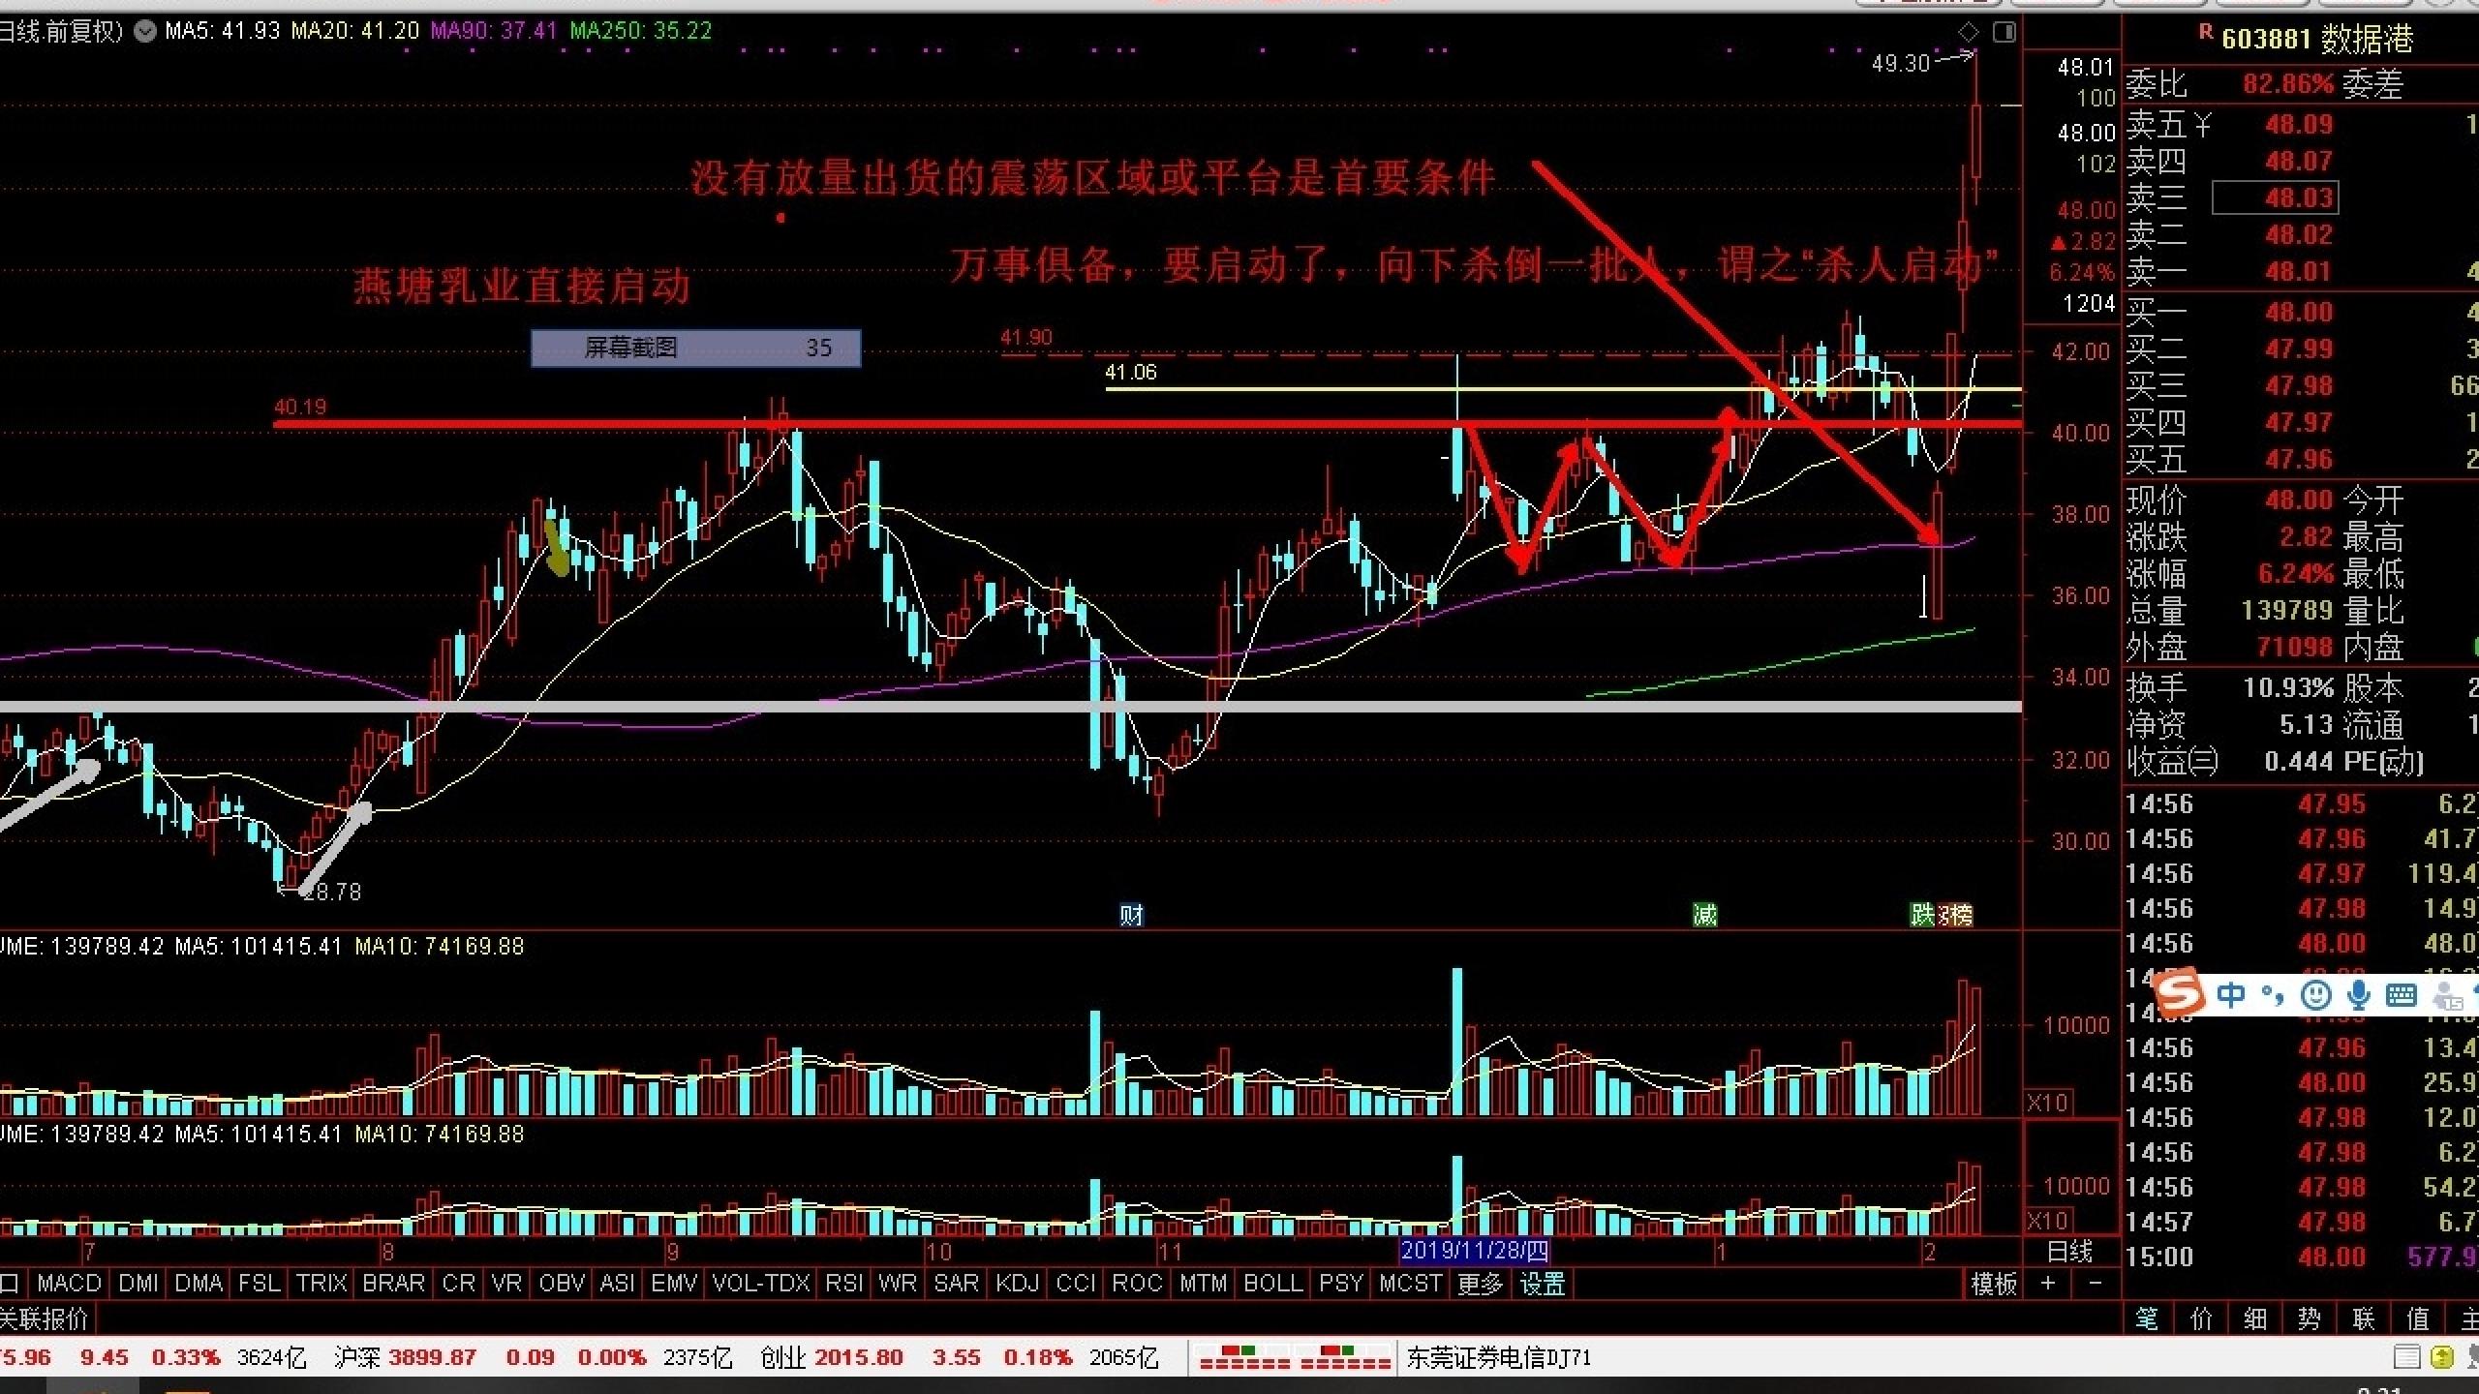The width and height of the screenshot is (2479, 1394).
Task: Open the Sogou soft keyboard icon
Action: (2402, 994)
